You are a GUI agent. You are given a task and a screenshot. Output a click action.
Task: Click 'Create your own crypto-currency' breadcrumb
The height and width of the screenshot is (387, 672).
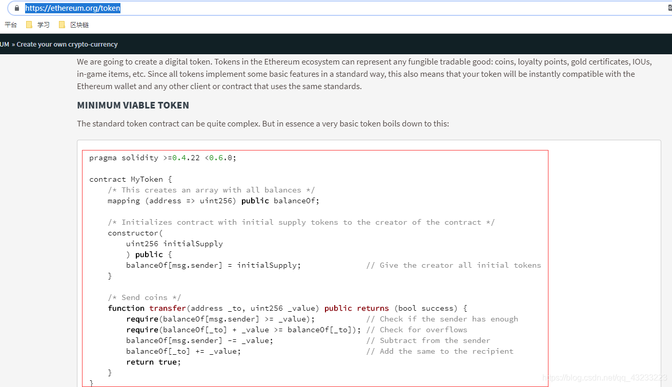tap(67, 45)
